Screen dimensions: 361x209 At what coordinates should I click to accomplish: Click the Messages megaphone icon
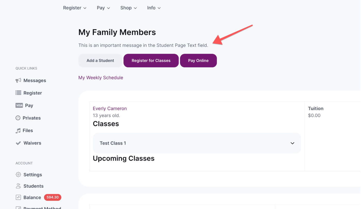click(18, 81)
